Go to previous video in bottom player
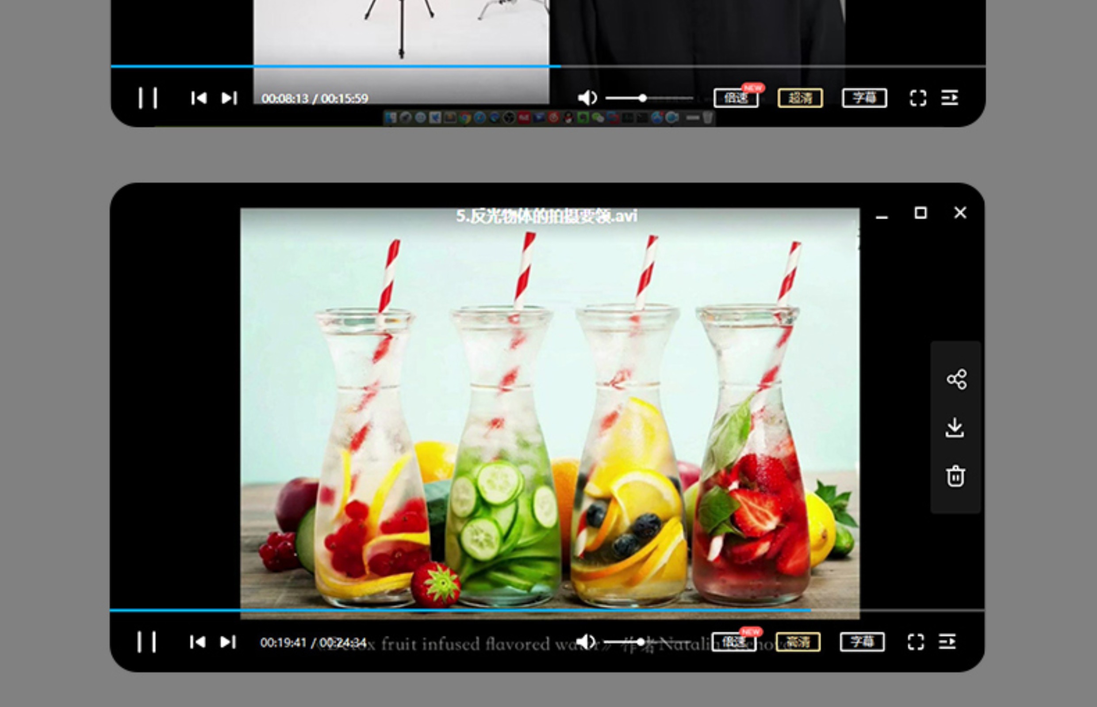Viewport: 1097px width, 707px height. (197, 642)
